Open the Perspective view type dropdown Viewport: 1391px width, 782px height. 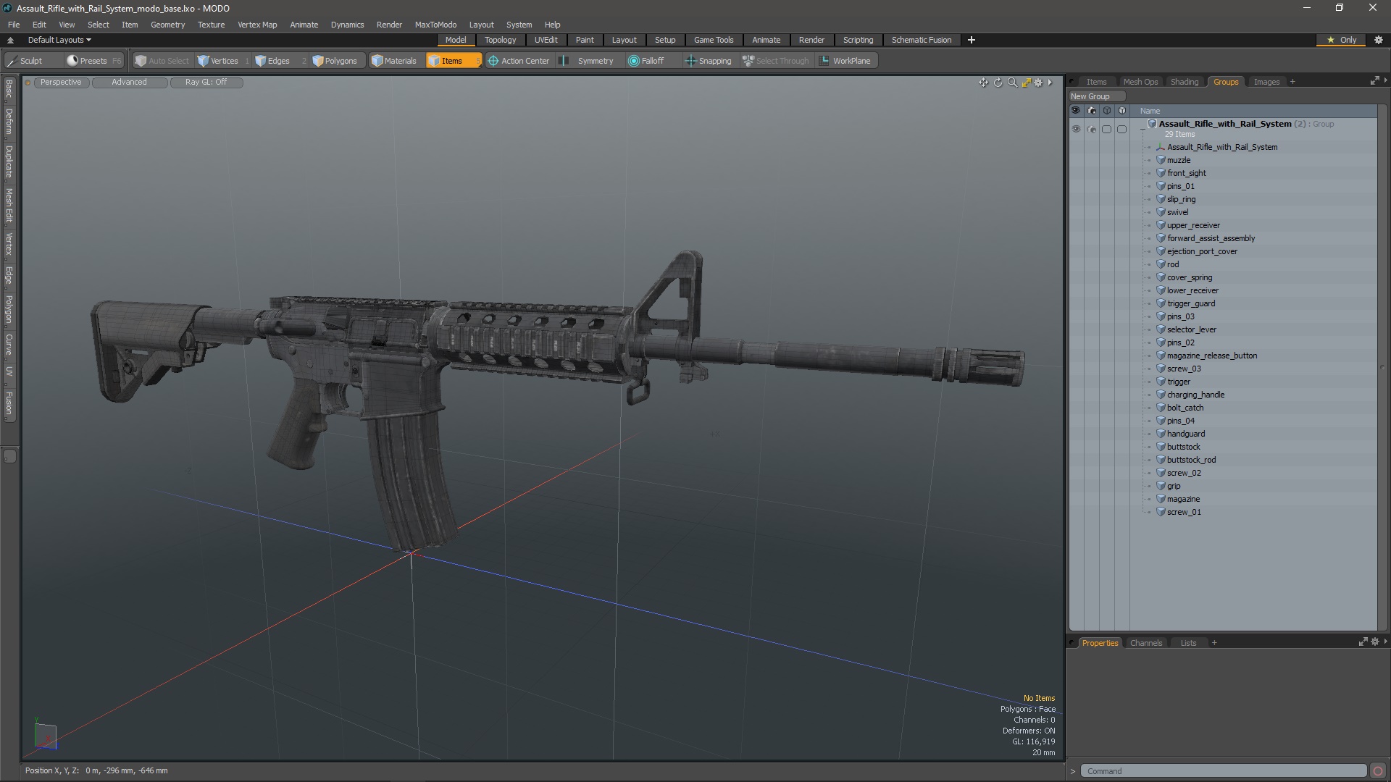coord(61,83)
